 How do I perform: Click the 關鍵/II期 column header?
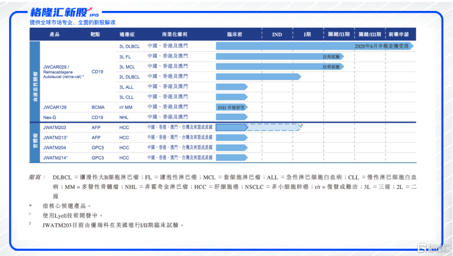[x=339, y=35]
